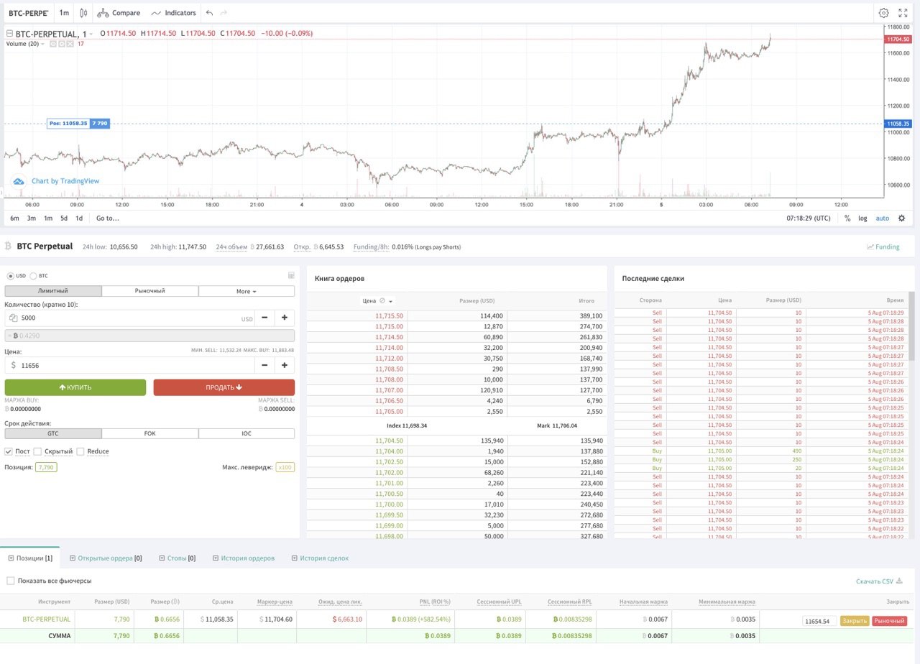Image resolution: width=920 pixels, height=664 pixels.
Task: Toggle chart fullscreen mode
Action: 903,13
